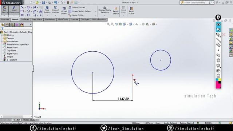
Task: Select the Sketch Text tool
Action: coord(40,11)
